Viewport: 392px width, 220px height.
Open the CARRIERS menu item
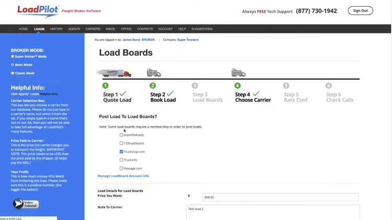(x=93, y=29)
